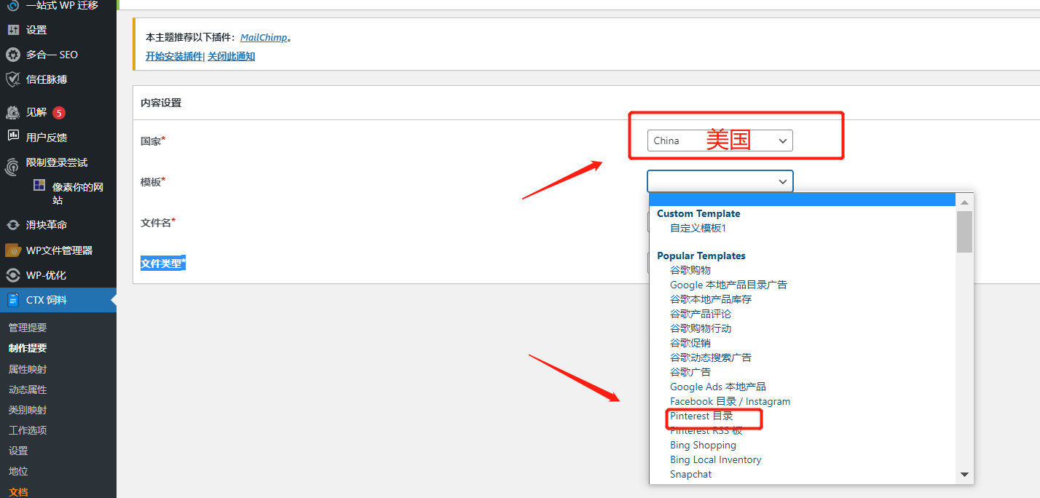Viewport: 1040px width, 498px height.
Task: Open the 国家 country dropdown
Action: pos(719,141)
